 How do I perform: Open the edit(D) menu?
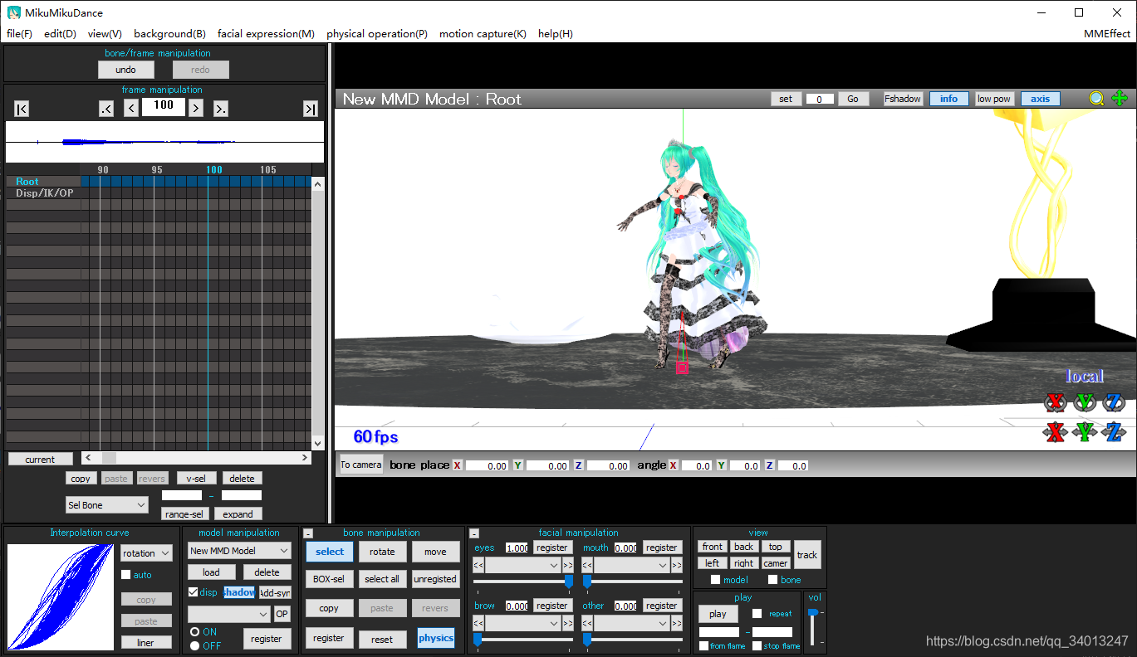(60, 34)
